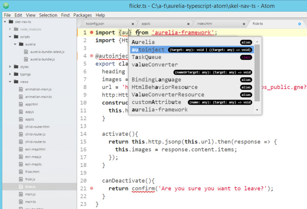Open the Find menu

click(65, 15)
